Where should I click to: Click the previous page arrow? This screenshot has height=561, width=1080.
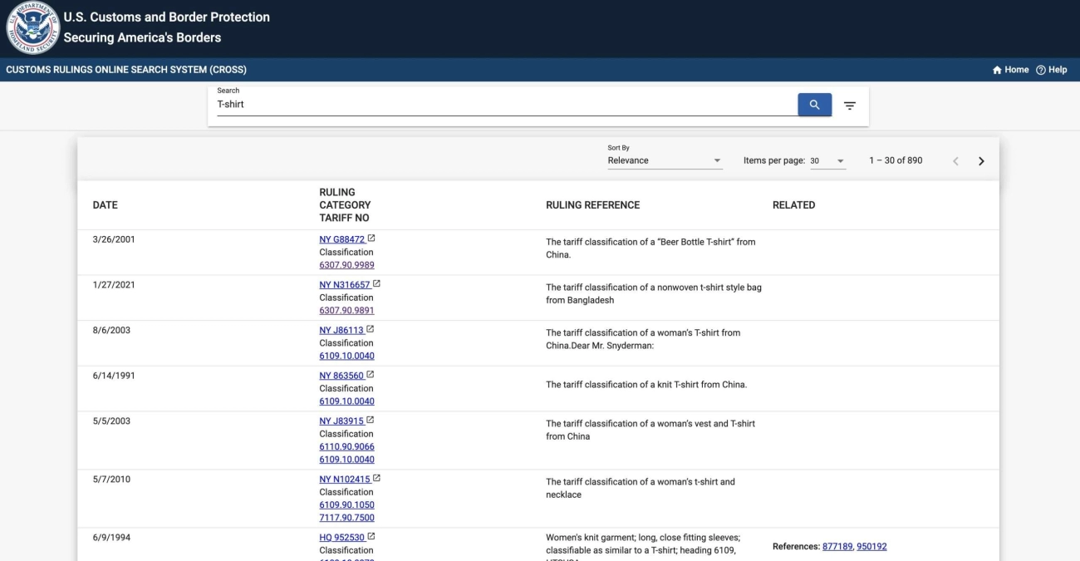coord(955,161)
